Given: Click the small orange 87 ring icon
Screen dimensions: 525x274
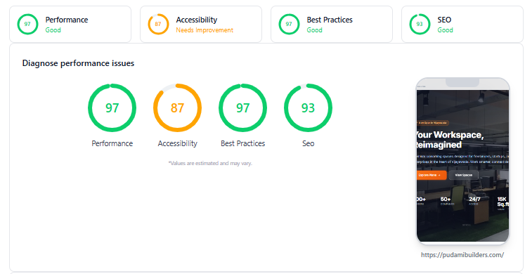Looking at the screenshot, I should (158, 24).
